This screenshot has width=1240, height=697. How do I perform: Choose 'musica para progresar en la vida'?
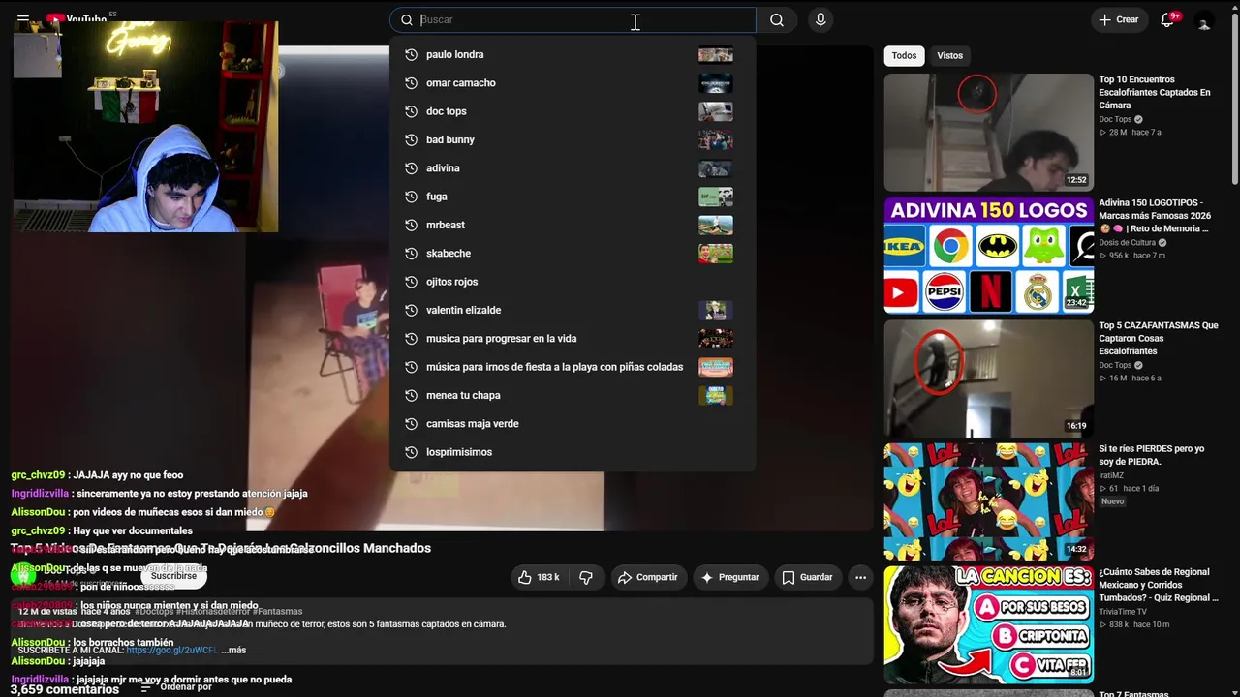tap(573, 339)
